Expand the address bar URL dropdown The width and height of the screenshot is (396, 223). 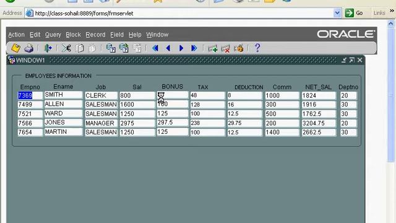pos(337,13)
